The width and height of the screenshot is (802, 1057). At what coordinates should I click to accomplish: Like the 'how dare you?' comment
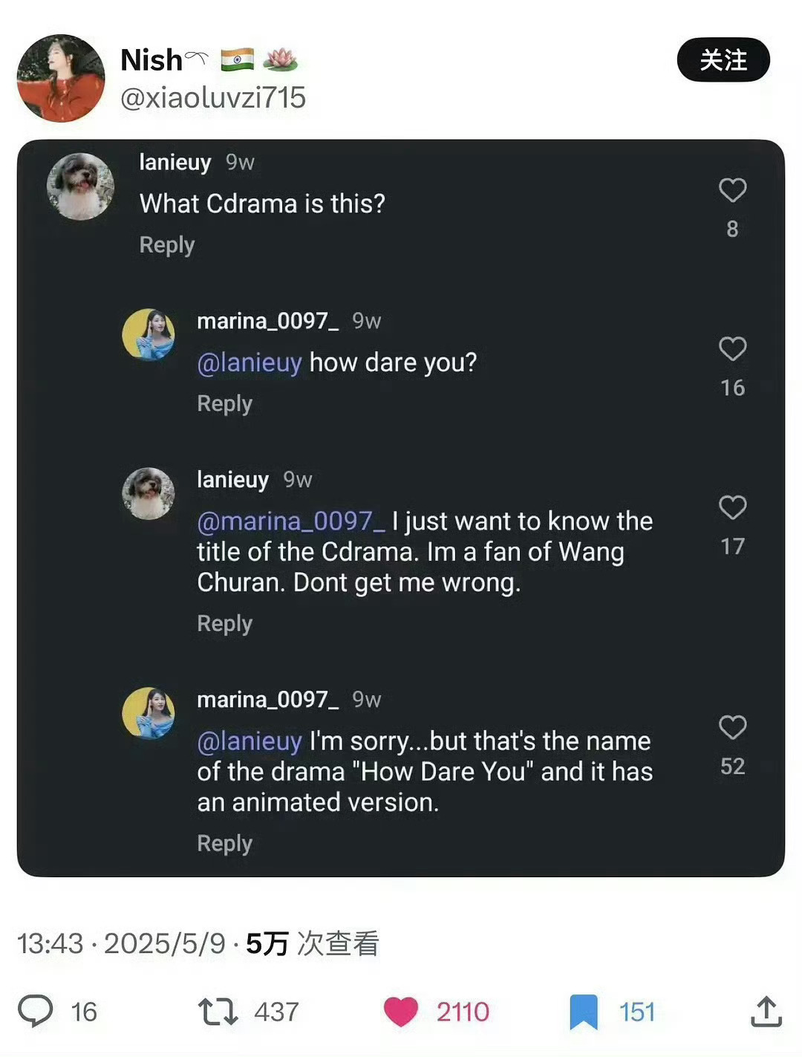(732, 349)
